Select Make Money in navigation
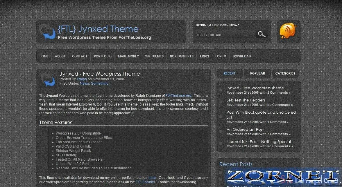 [x=128, y=56]
